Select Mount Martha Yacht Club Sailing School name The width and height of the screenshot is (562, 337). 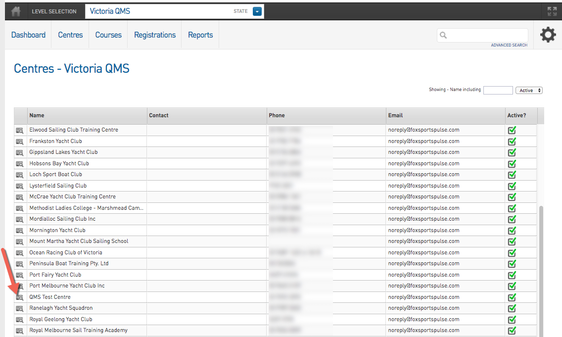(x=79, y=241)
